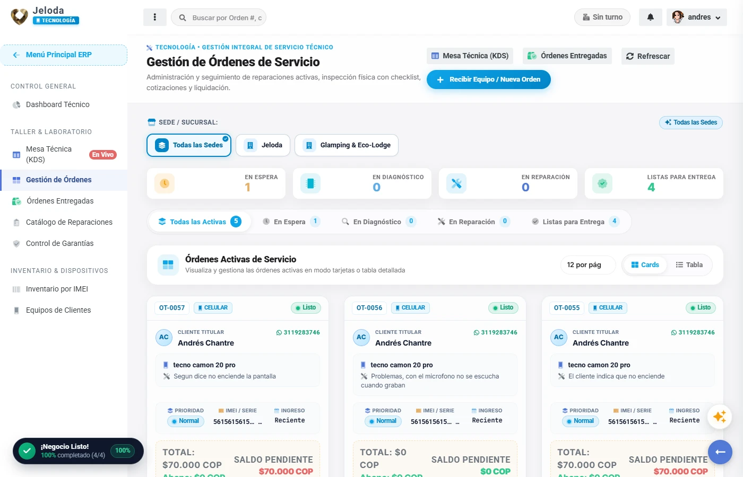Viewport: 743px width, 477px height.
Task: Switch to Cards view
Action: (645, 265)
